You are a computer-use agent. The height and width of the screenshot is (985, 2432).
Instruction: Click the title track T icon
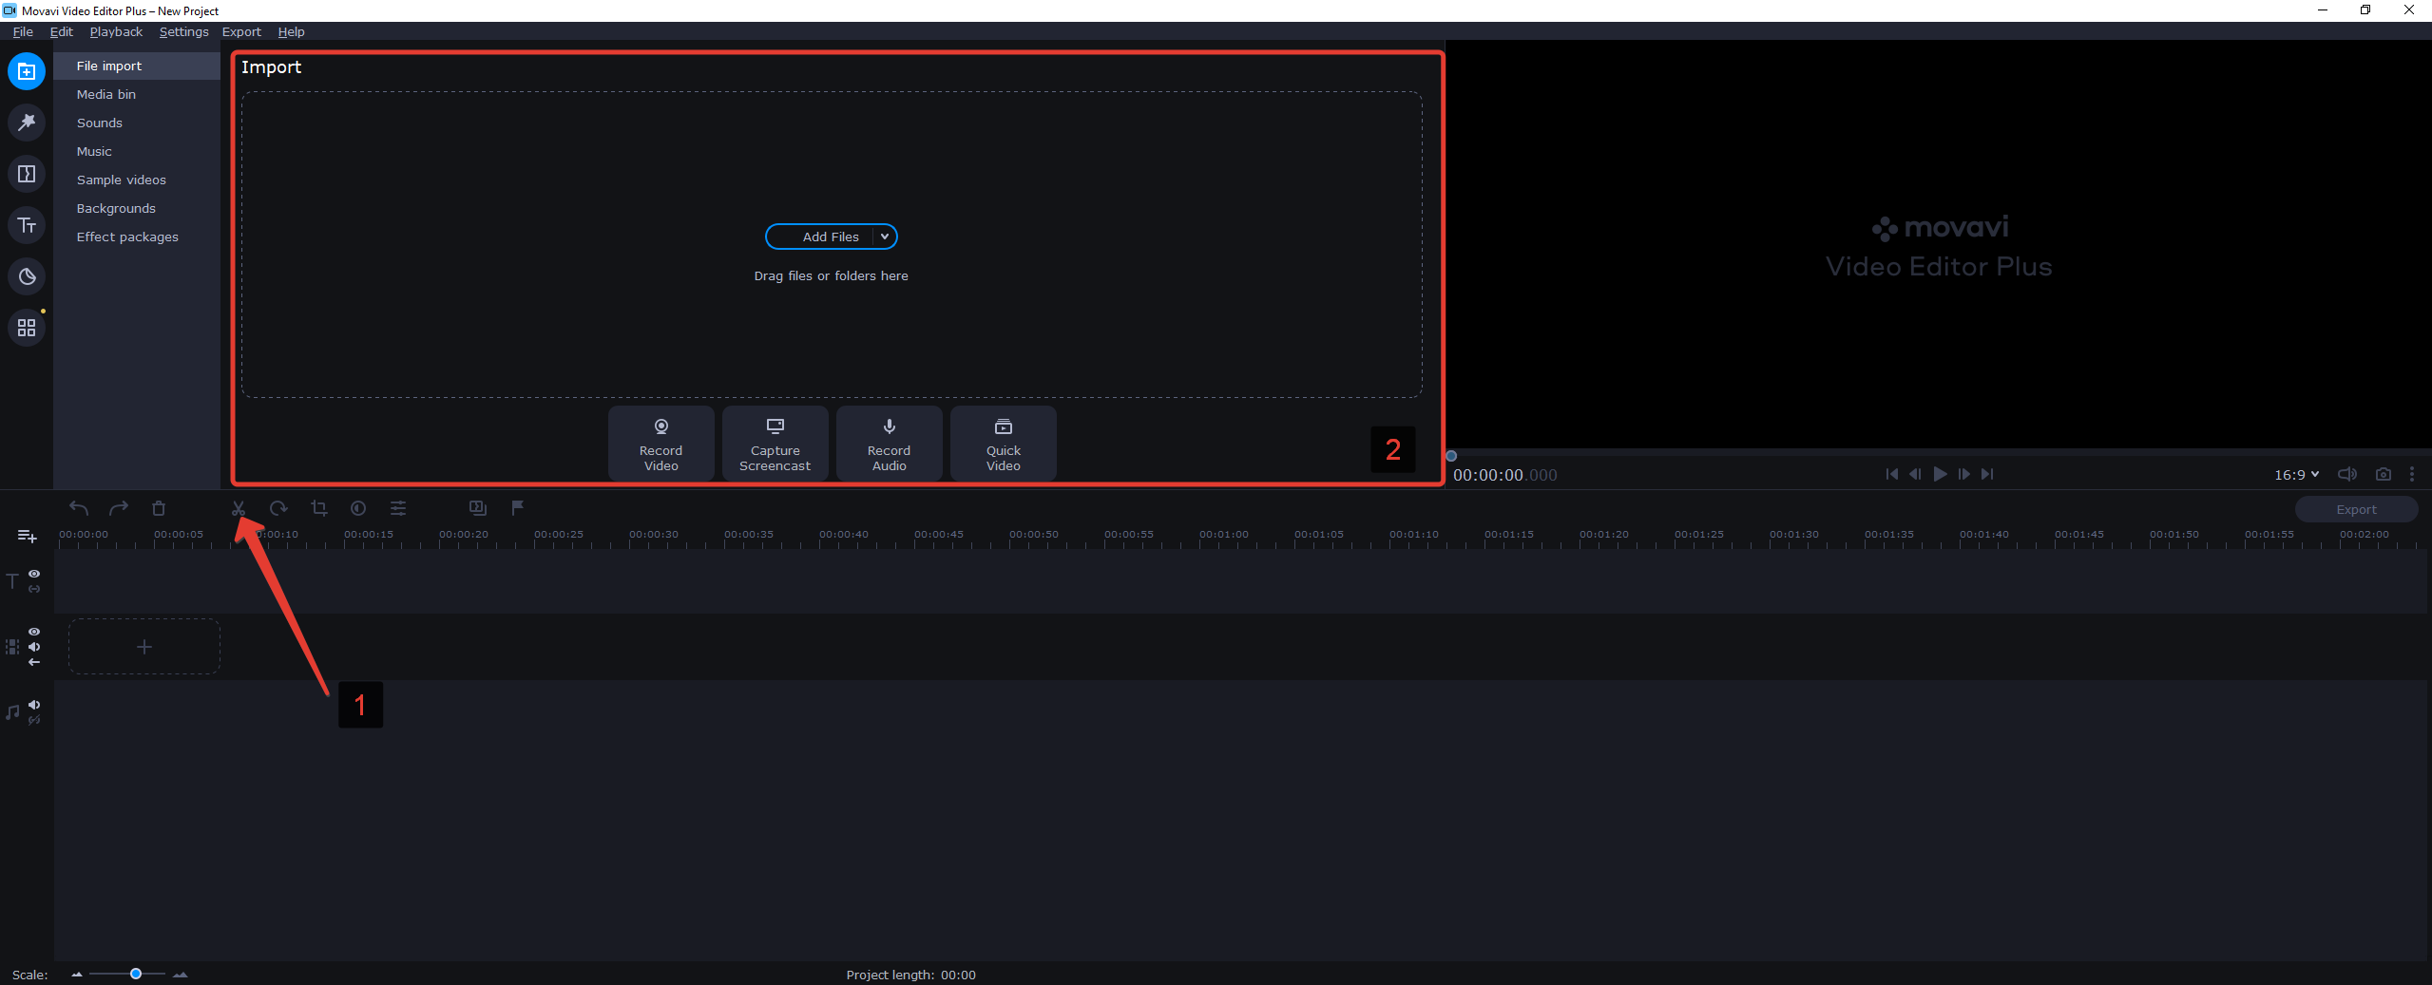pos(12,581)
